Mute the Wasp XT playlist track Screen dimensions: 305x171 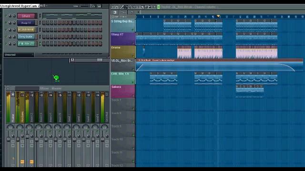[133, 43]
